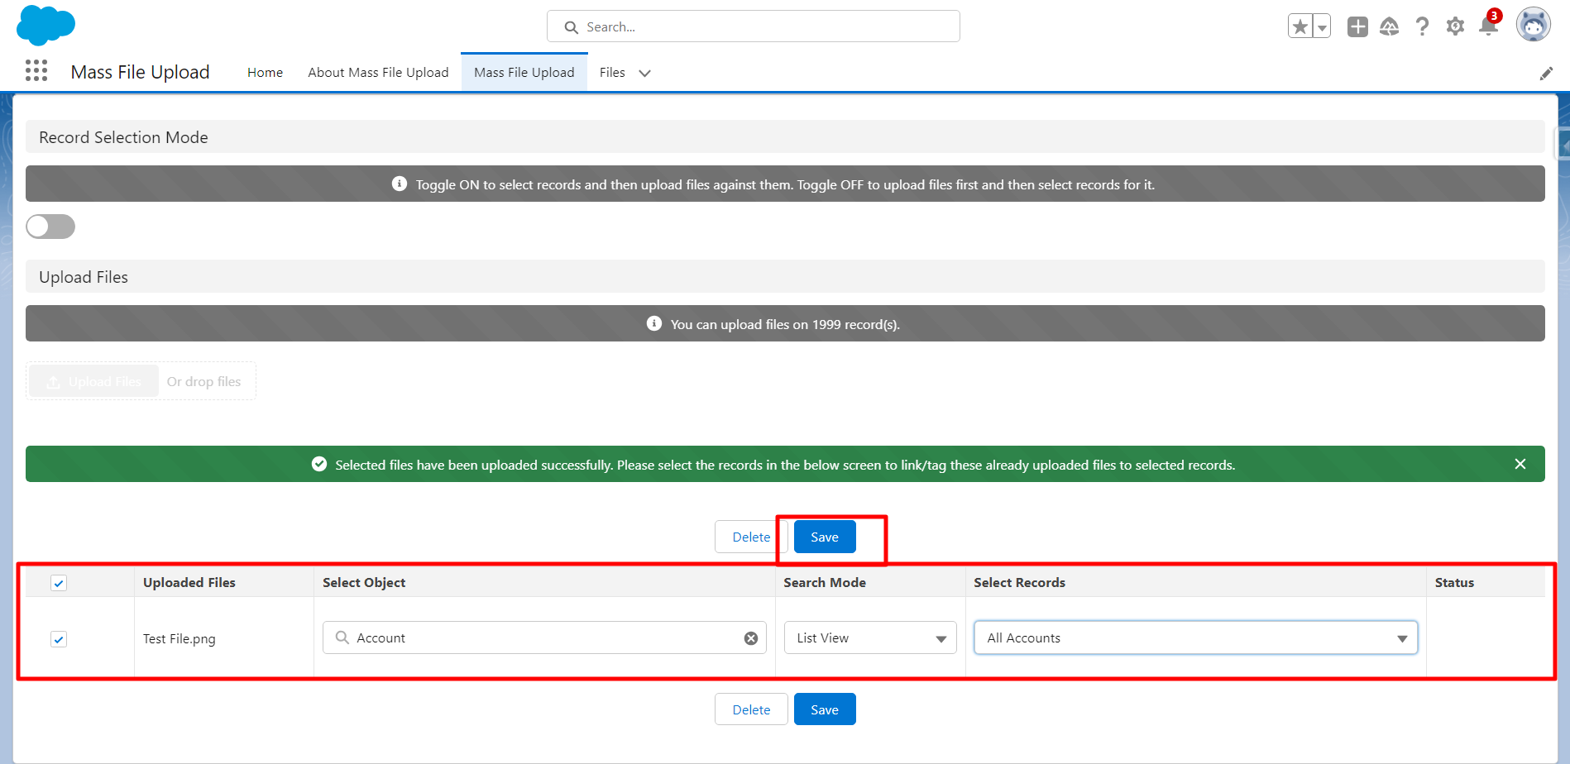Click the Delete button above the table

[x=751, y=537]
